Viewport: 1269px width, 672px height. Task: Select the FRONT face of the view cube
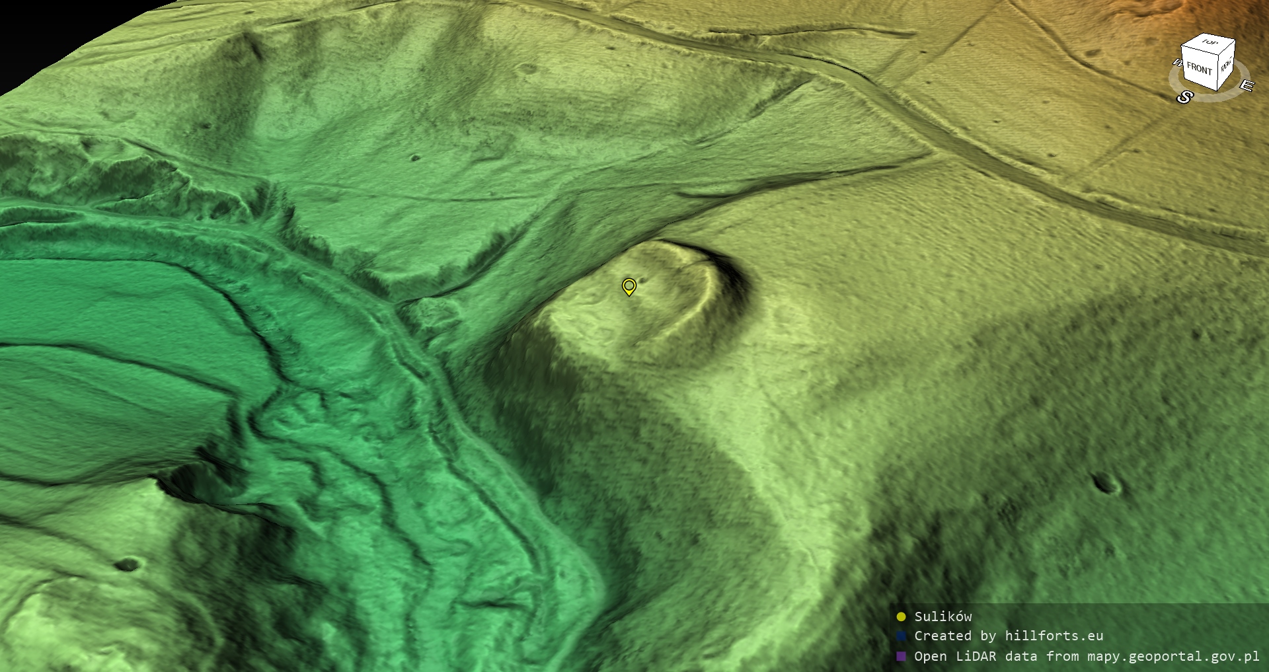click(1198, 68)
